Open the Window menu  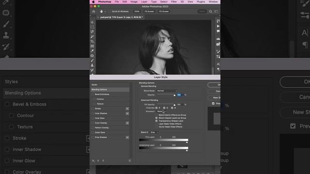point(213,2)
